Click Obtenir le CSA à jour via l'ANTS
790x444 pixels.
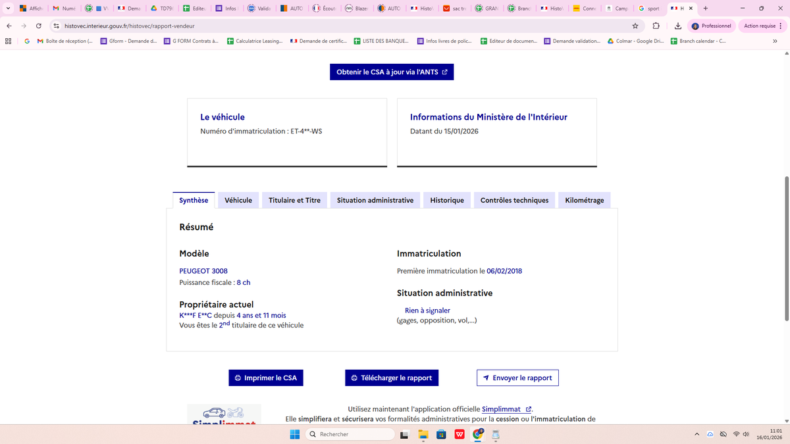[392, 72]
